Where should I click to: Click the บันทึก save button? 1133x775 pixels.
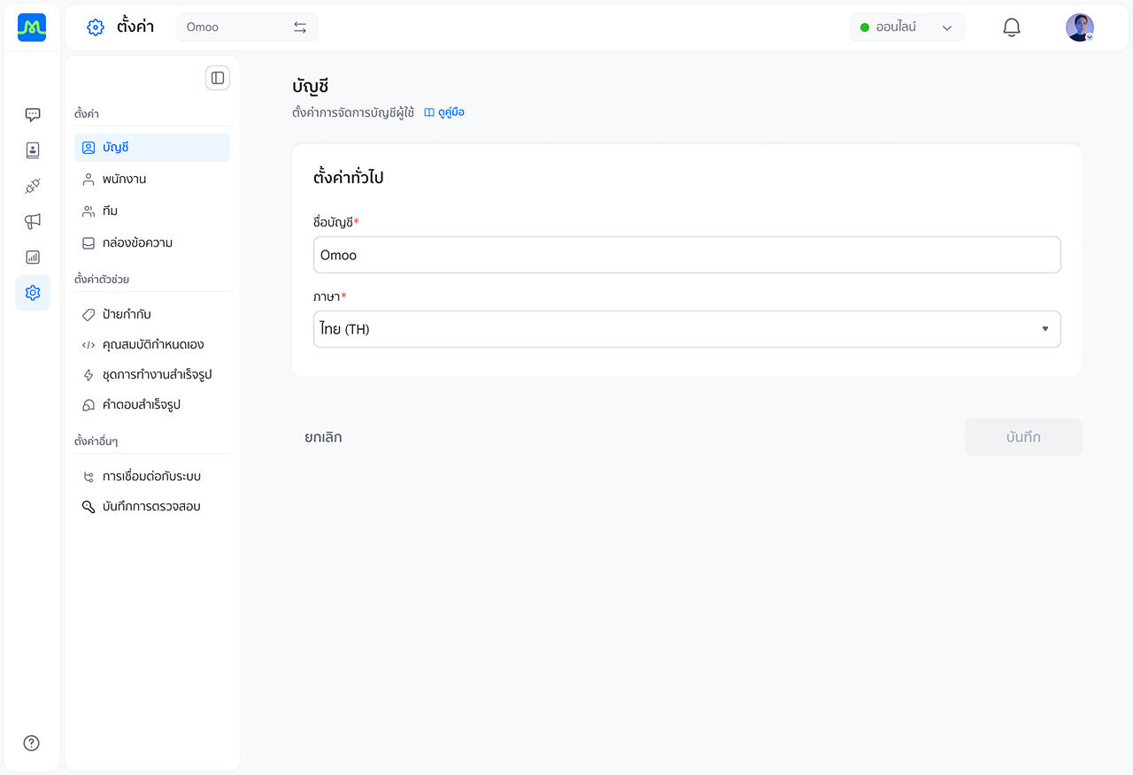click(1023, 437)
